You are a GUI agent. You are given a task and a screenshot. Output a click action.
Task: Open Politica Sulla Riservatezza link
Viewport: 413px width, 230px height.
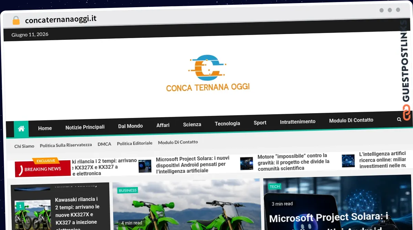coord(66,145)
